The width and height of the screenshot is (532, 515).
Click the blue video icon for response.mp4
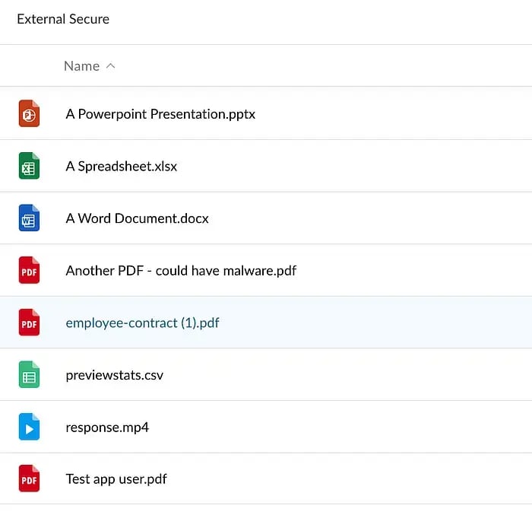29,427
